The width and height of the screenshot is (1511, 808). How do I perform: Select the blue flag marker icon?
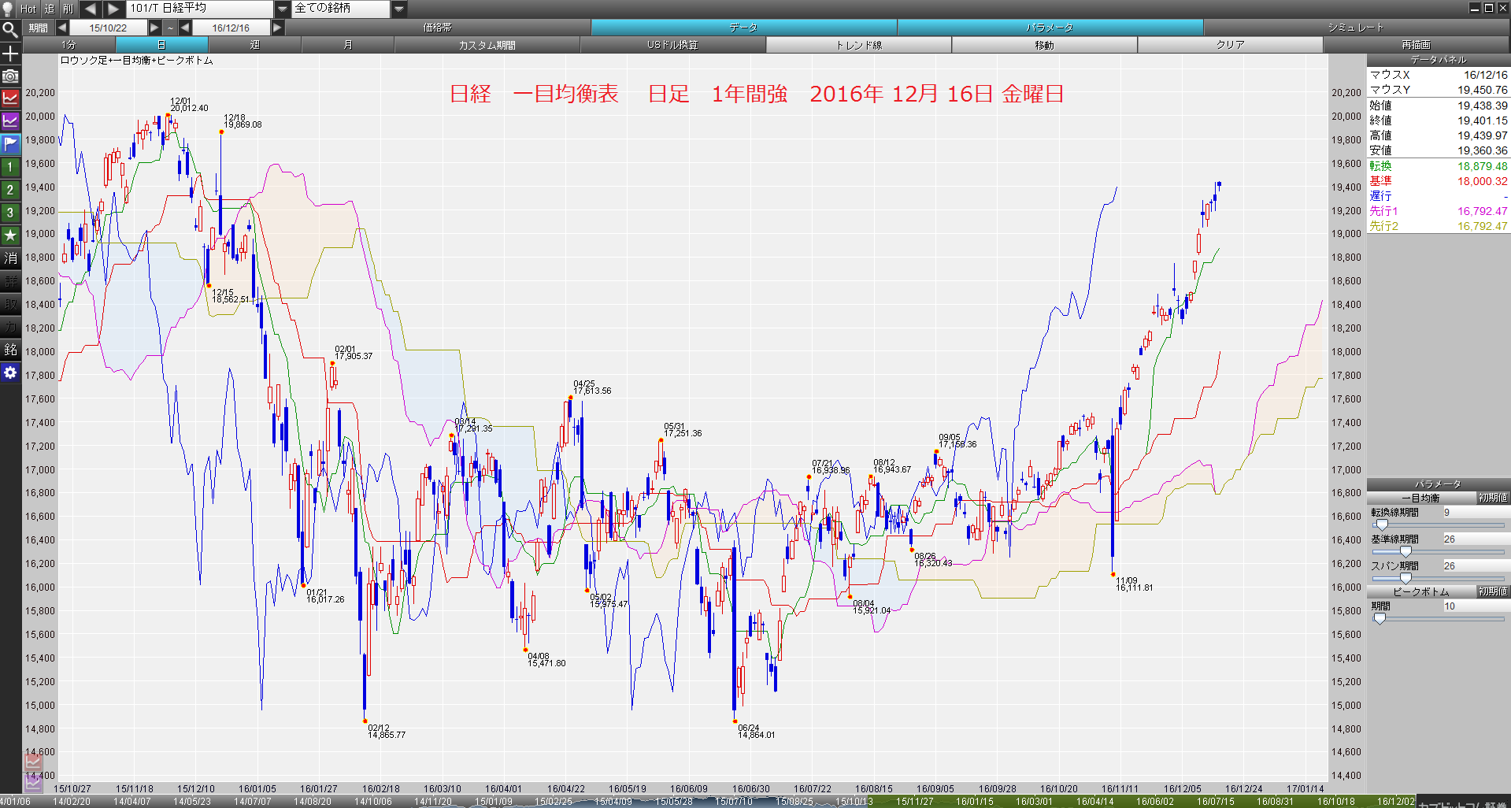pyautogui.click(x=10, y=144)
